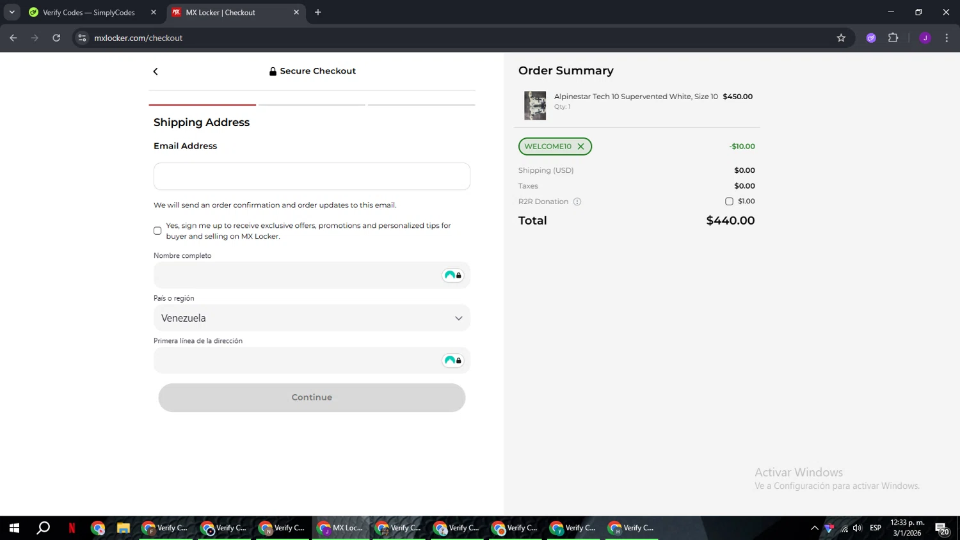Open the Extensions puzzle menu
This screenshot has width=960, height=540.
tap(893, 38)
